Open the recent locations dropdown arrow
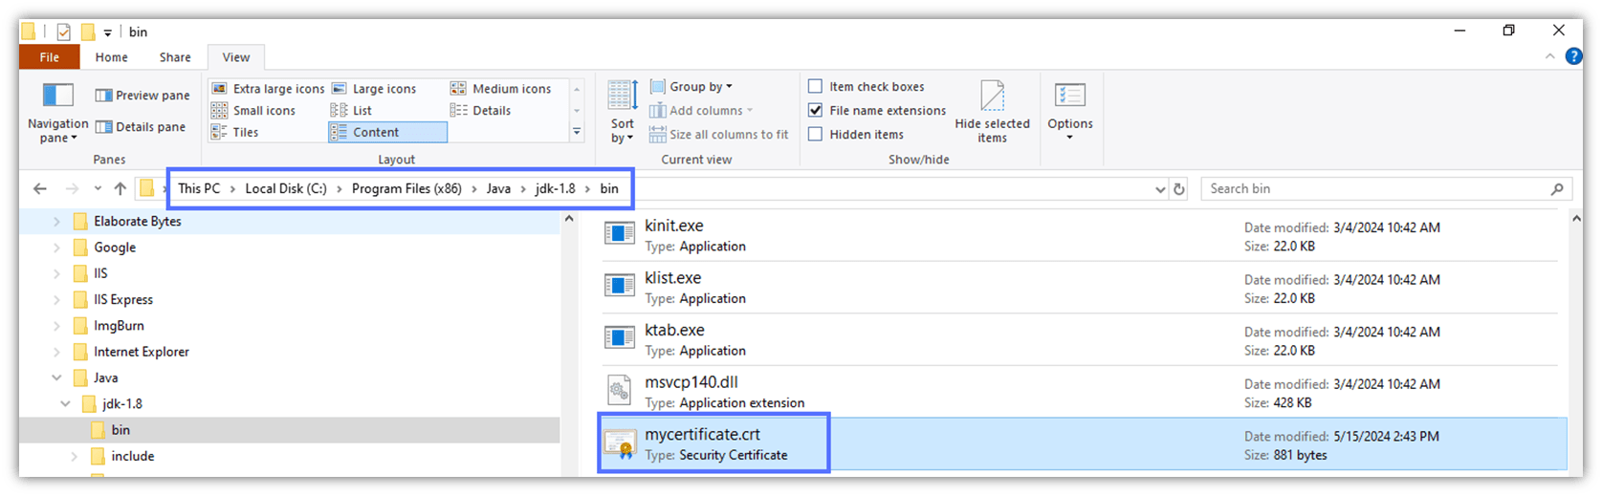The width and height of the screenshot is (1602, 496). point(98,188)
